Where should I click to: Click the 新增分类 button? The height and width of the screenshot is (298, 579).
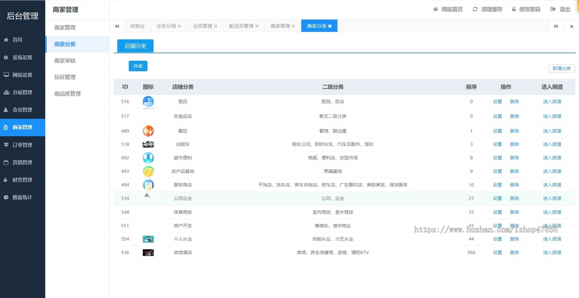coord(561,68)
